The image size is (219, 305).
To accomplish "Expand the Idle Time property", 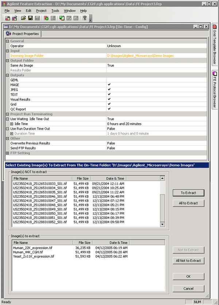I will [x=12, y=124].
